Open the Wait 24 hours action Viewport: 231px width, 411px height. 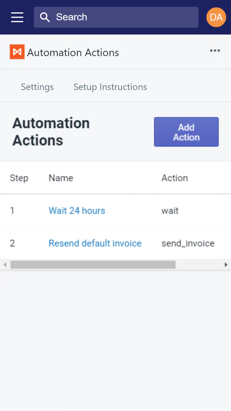[x=77, y=211]
